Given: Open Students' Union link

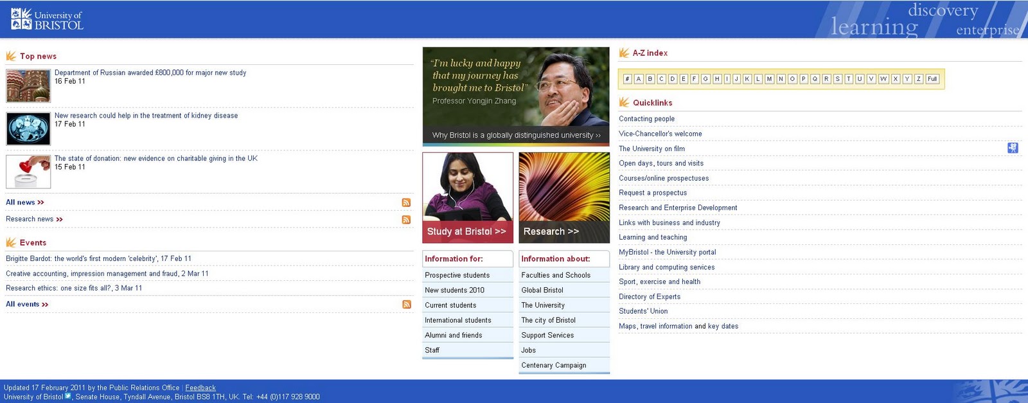Looking at the screenshot, I should (643, 311).
